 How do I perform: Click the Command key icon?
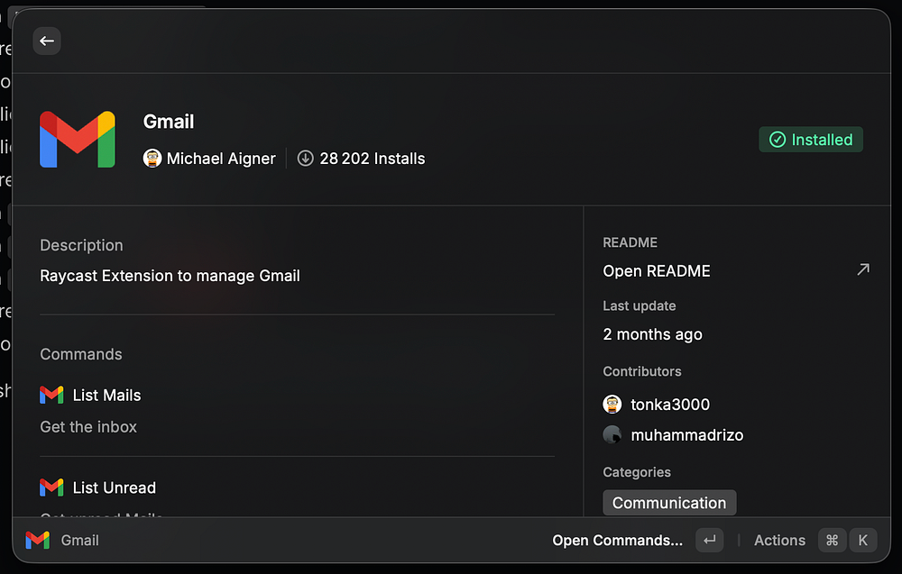coord(832,540)
